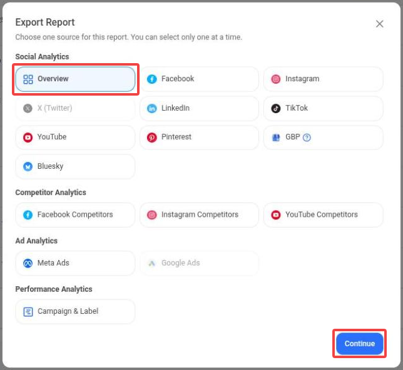Click the blue Continue button
The width and height of the screenshot is (403, 370).
coord(360,344)
